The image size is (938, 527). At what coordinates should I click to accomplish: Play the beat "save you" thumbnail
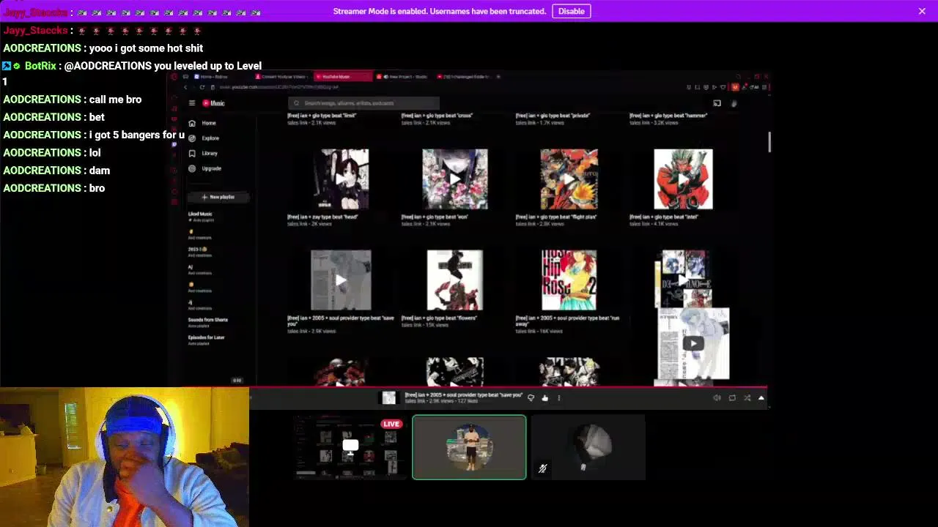(341, 280)
